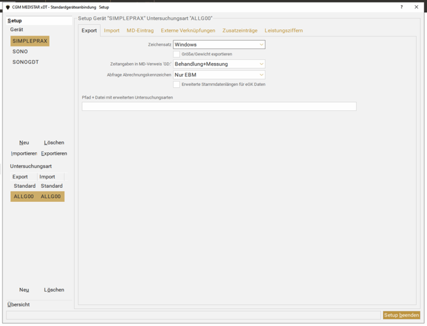Click the Exportieren button
Viewport: 427px width, 326px height.
point(54,153)
